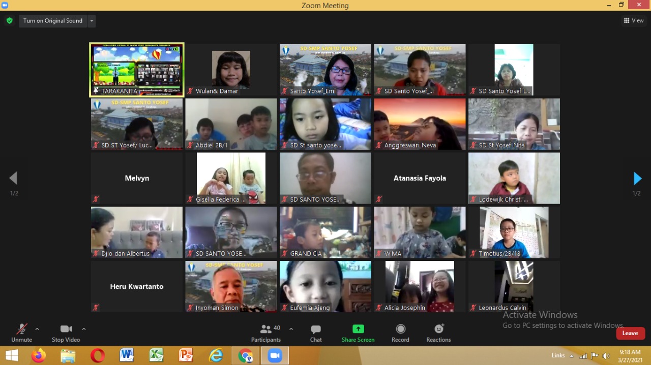
Task: Open the Participants panel
Action: 266,333
